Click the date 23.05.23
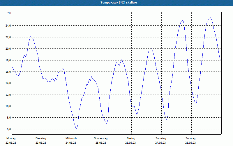 point(41,143)
